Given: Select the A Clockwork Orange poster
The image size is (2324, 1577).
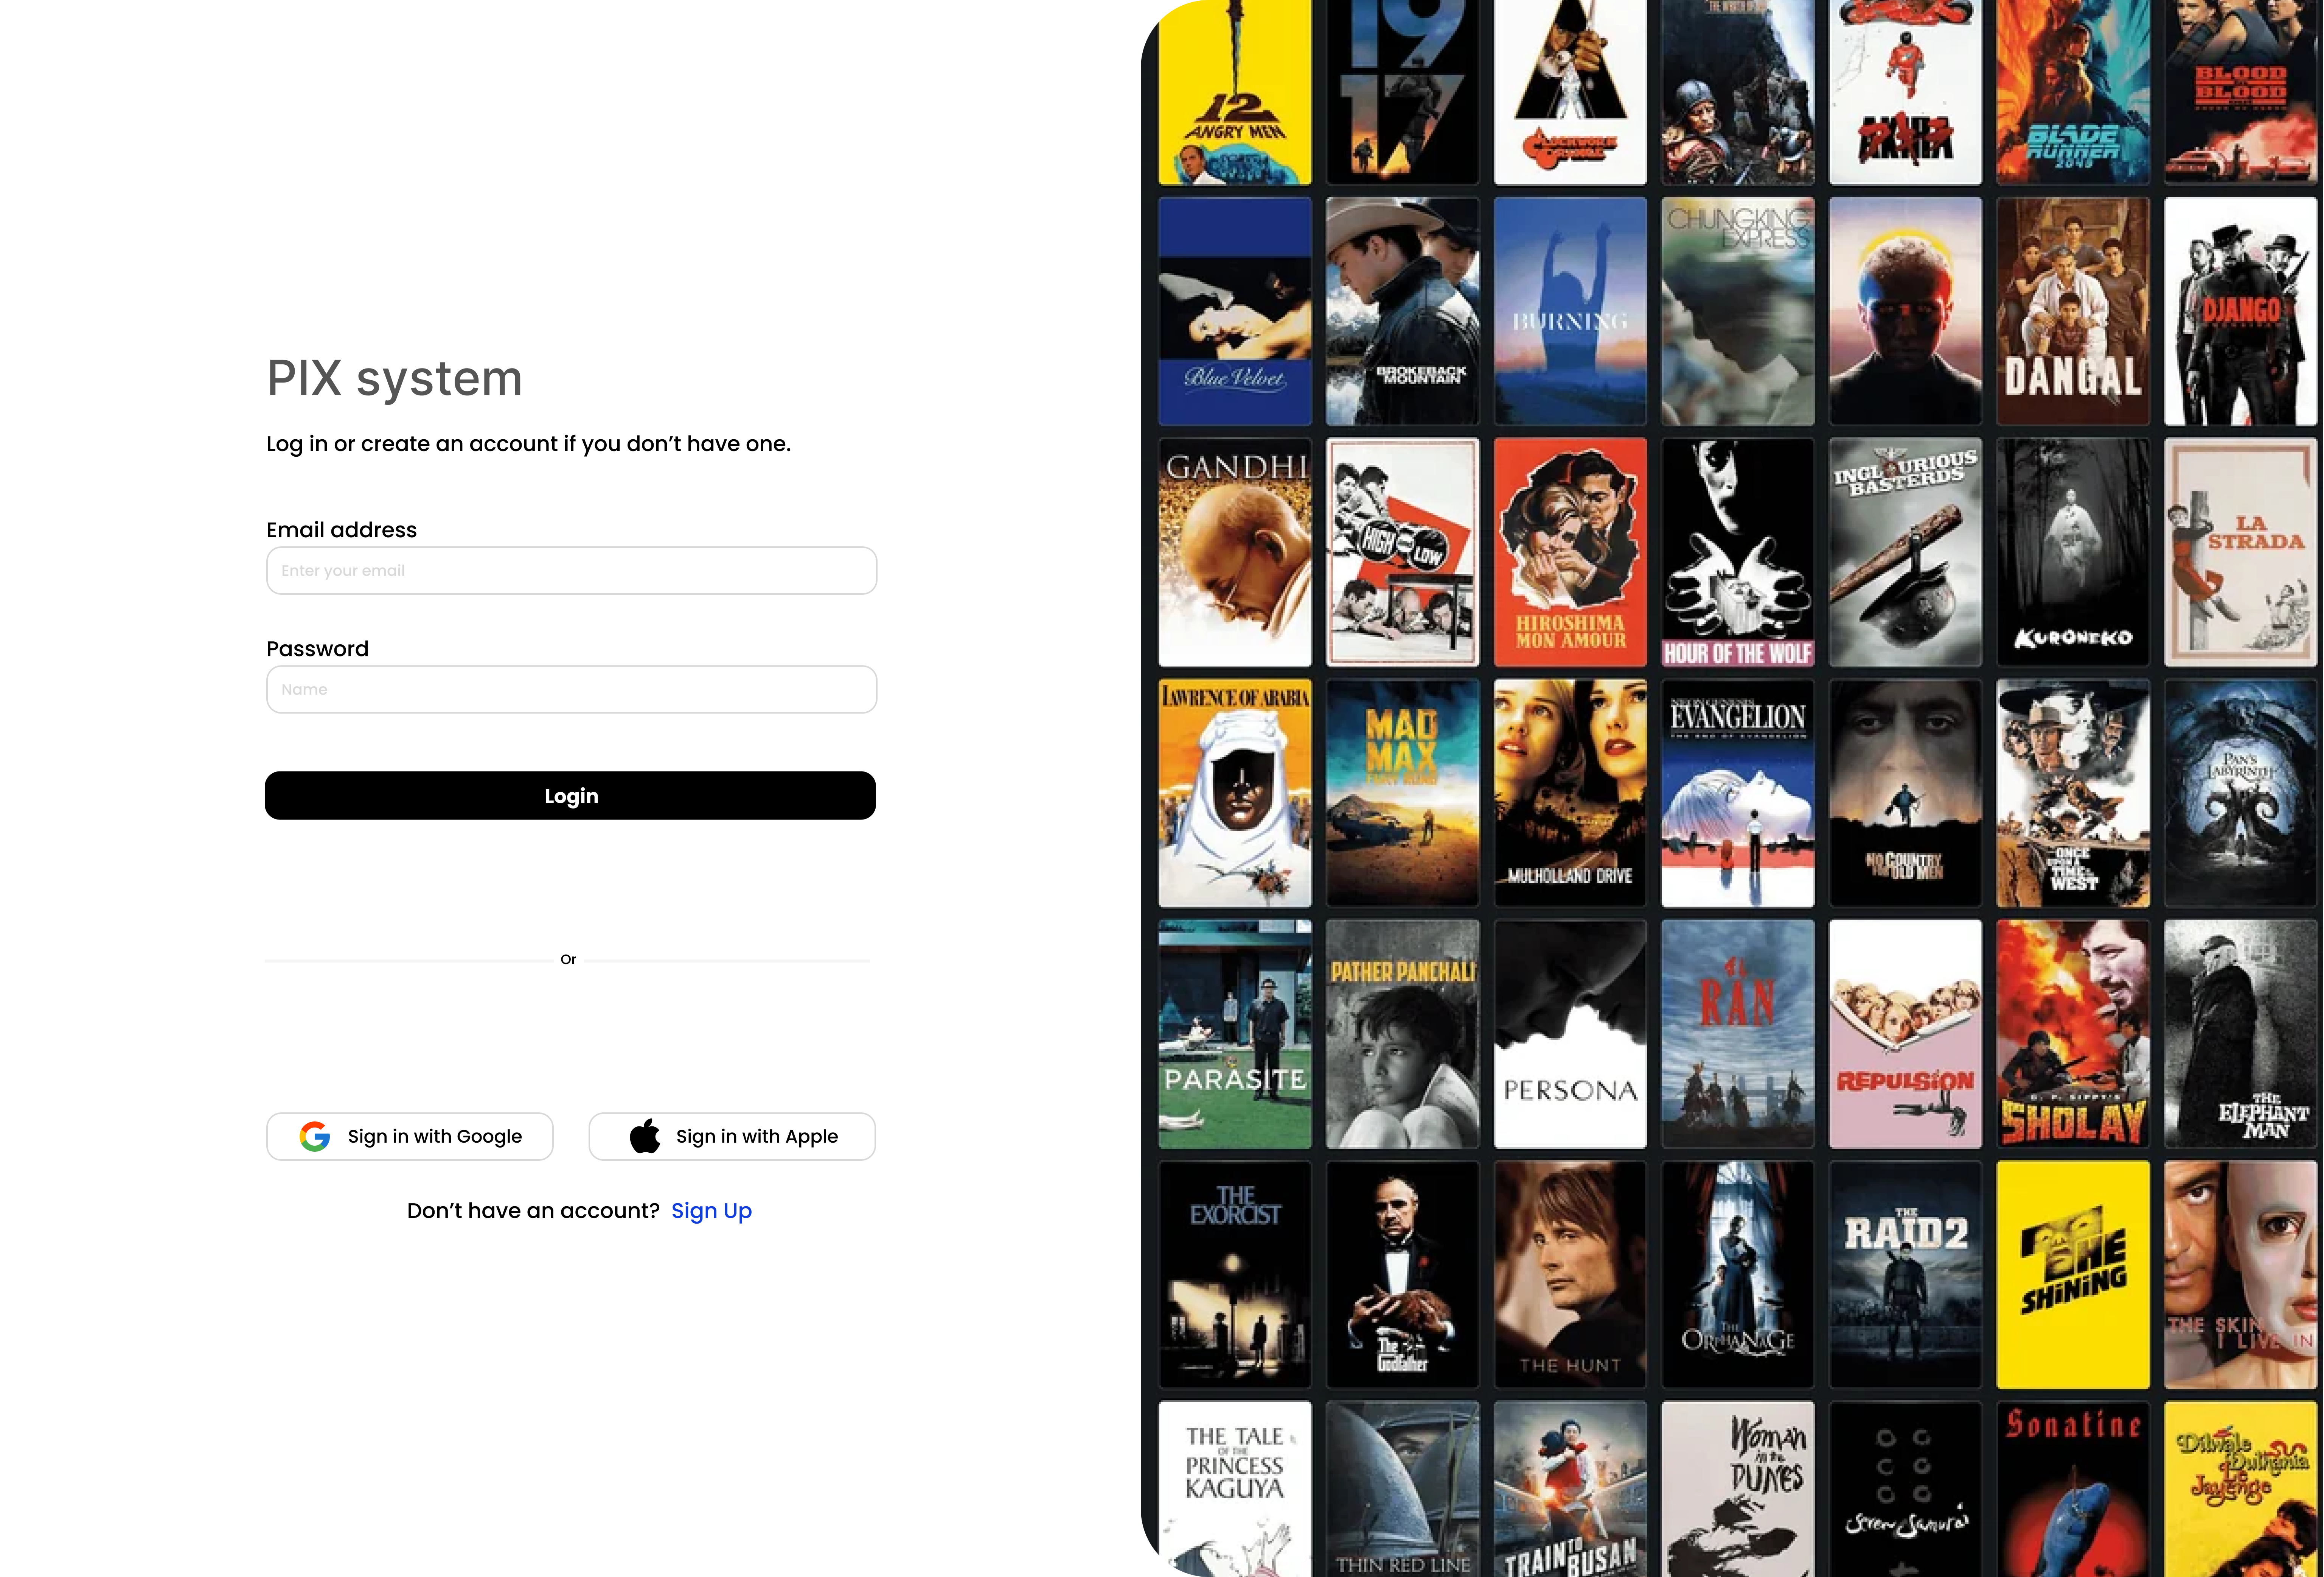Looking at the screenshot, I should [1570, 92].
